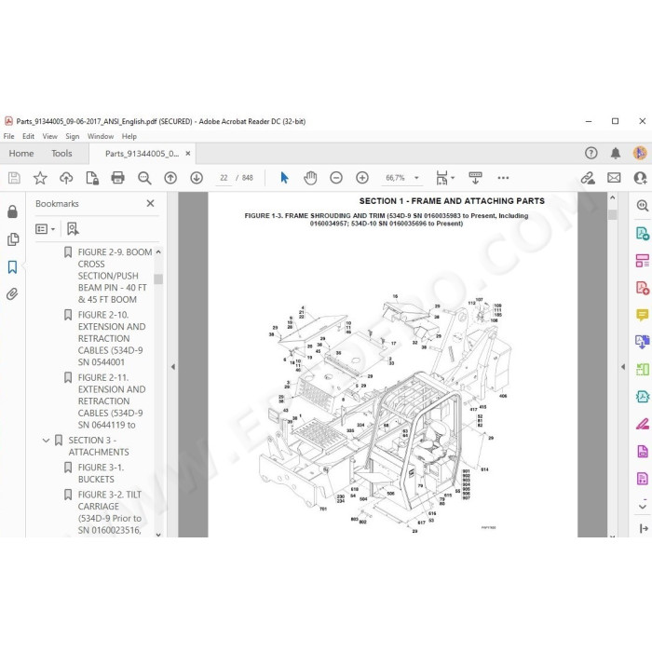The image size is (652, 652).
Task: Open the Export PDF tool
Action: (x=643, y=233)
